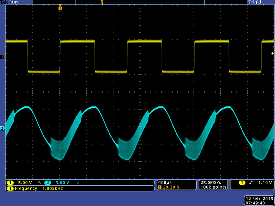Viewport: 275px width, 206px height.
Task: Click the waveform record overview bar at top
Action: point(140,2)
